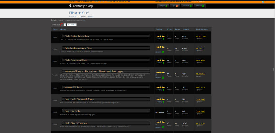The width and height of the screenshot is (275, 133).
Task: Click the Jun 5, 2009 updated date
Action: [200, 88]
